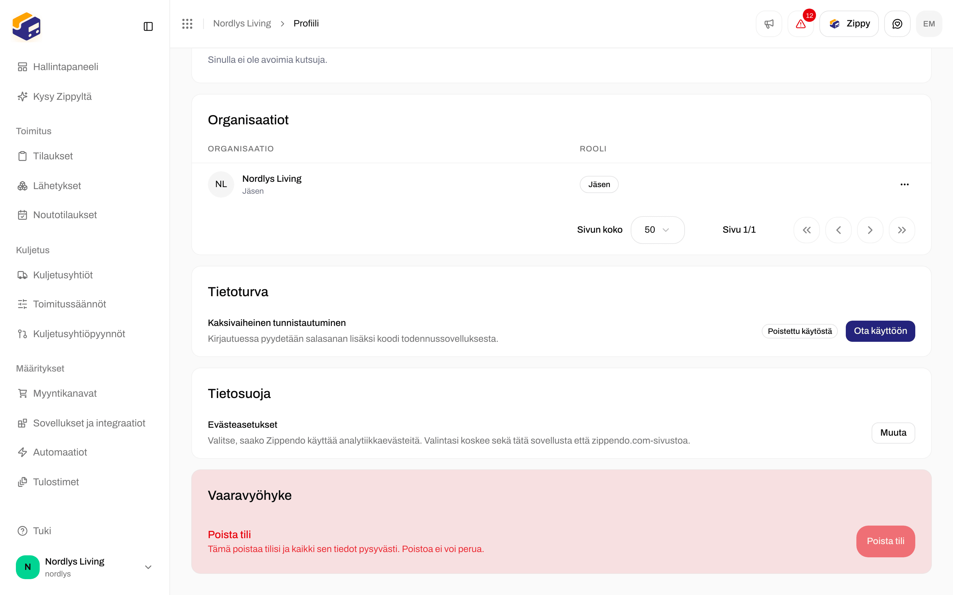This screenshot has height=595, width=953.
Task: Click the pull-request icon beside Kuljetusyhtiöpyynnöt
Action: [x=23, y=334]
